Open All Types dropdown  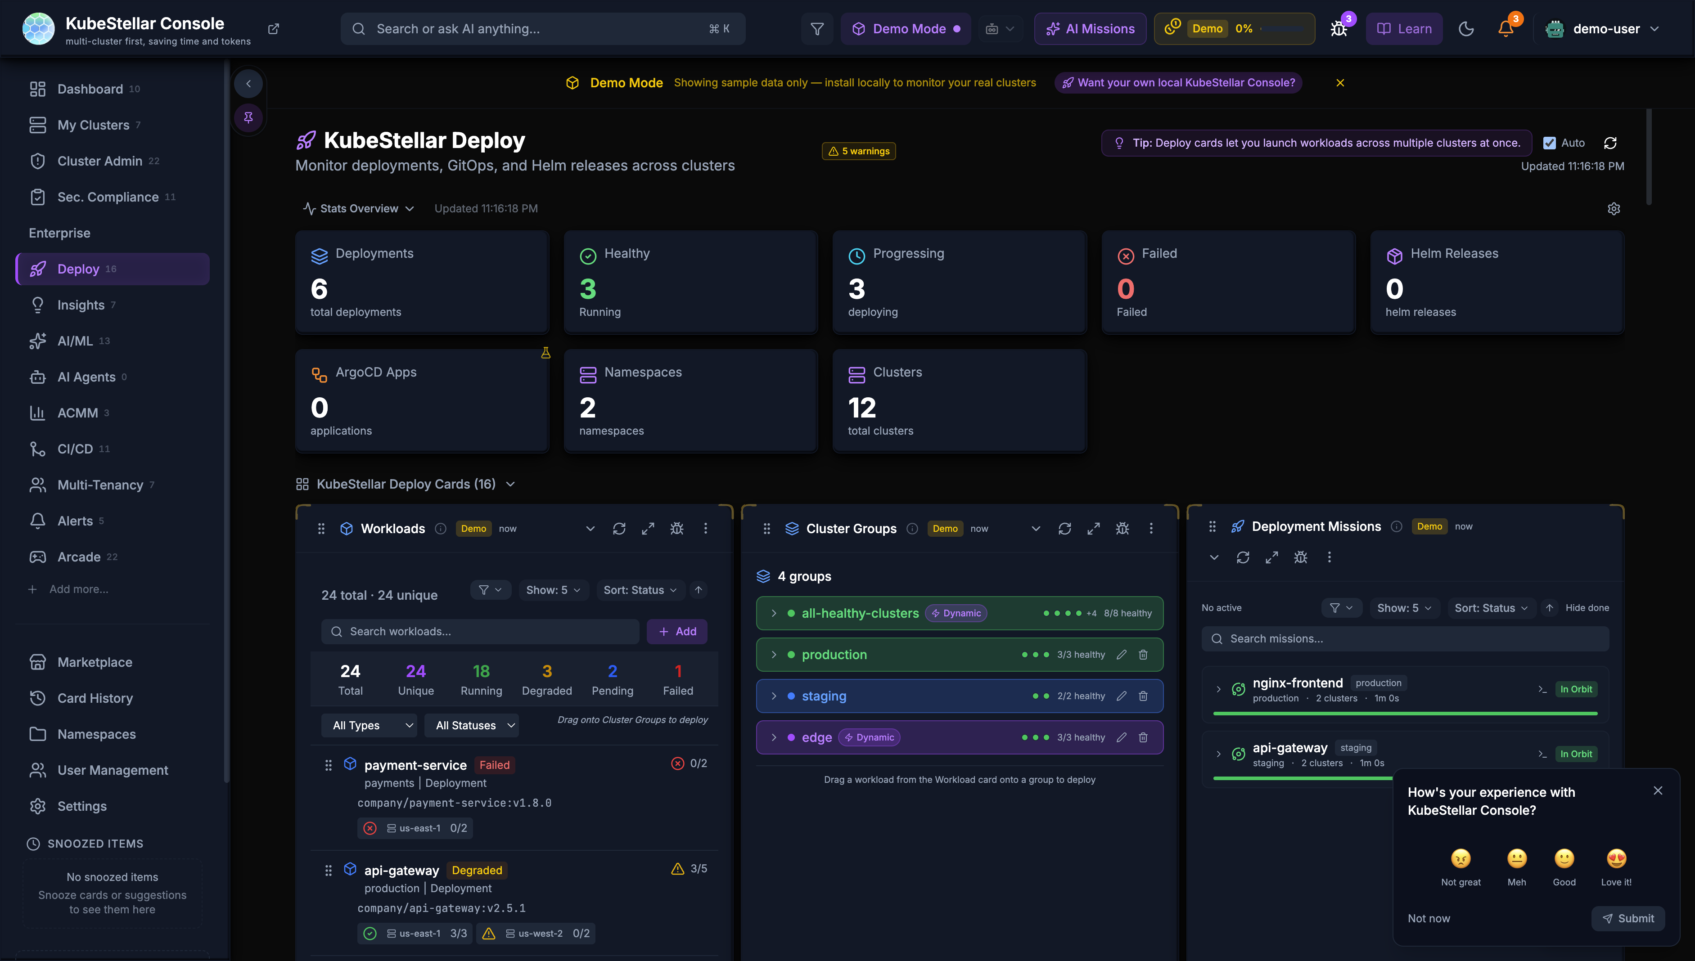coord(369,725)
